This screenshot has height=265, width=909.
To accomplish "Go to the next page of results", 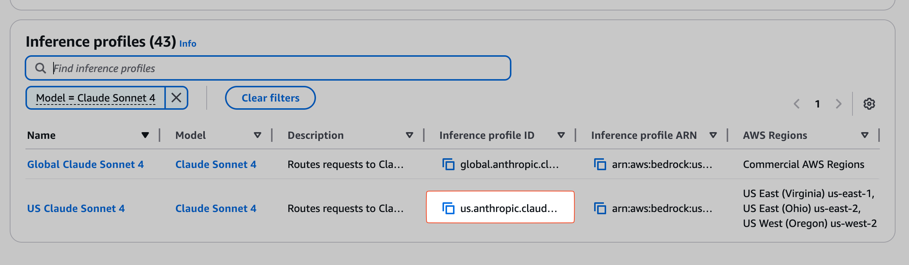I will 838,104.
